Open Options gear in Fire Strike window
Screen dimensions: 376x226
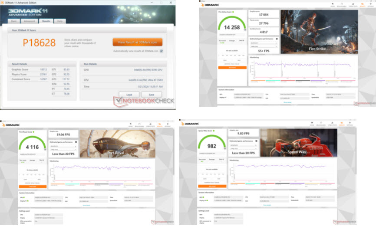coord(370,4)
